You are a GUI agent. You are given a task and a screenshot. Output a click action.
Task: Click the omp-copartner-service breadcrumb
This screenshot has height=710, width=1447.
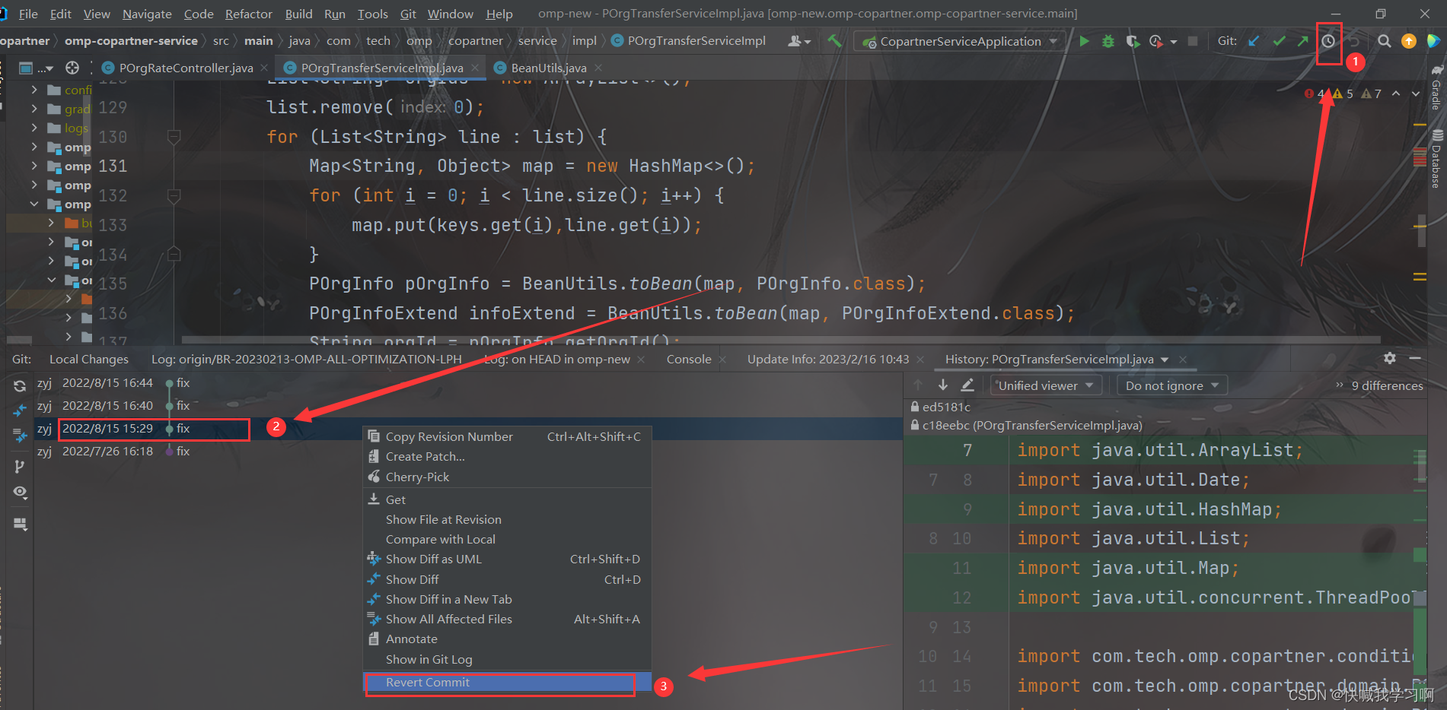pos(131,41)
